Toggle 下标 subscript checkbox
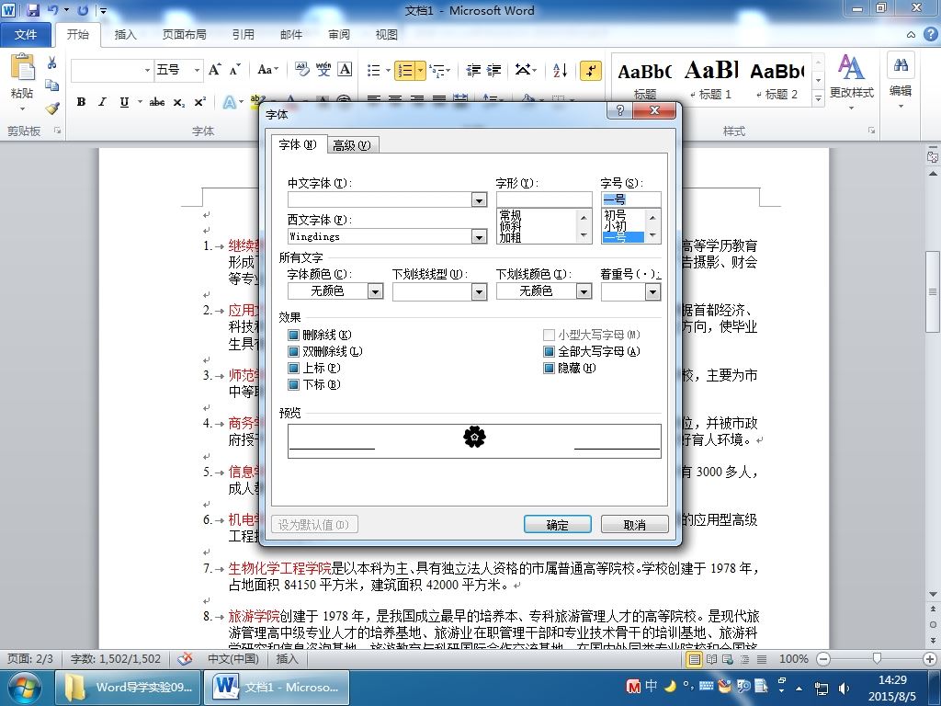 [x=293, y=385]
